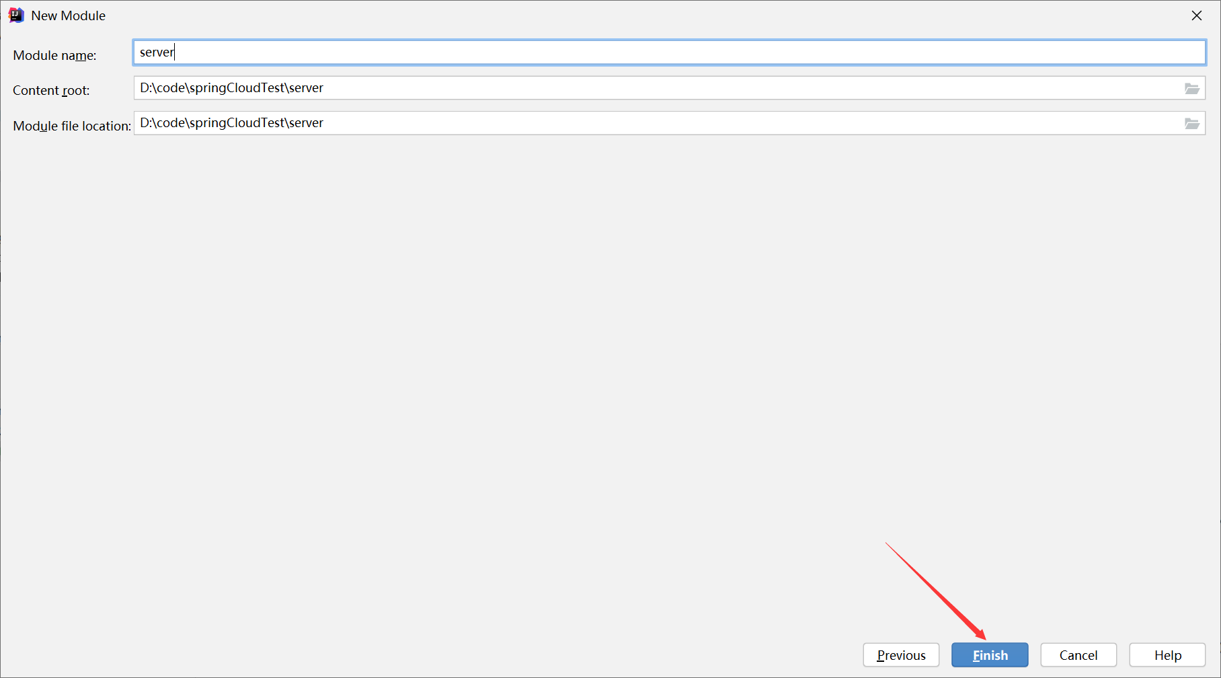Browse for the Module file location folder
Viewport: 1221px width, 678px height.
click(1191, 123)
